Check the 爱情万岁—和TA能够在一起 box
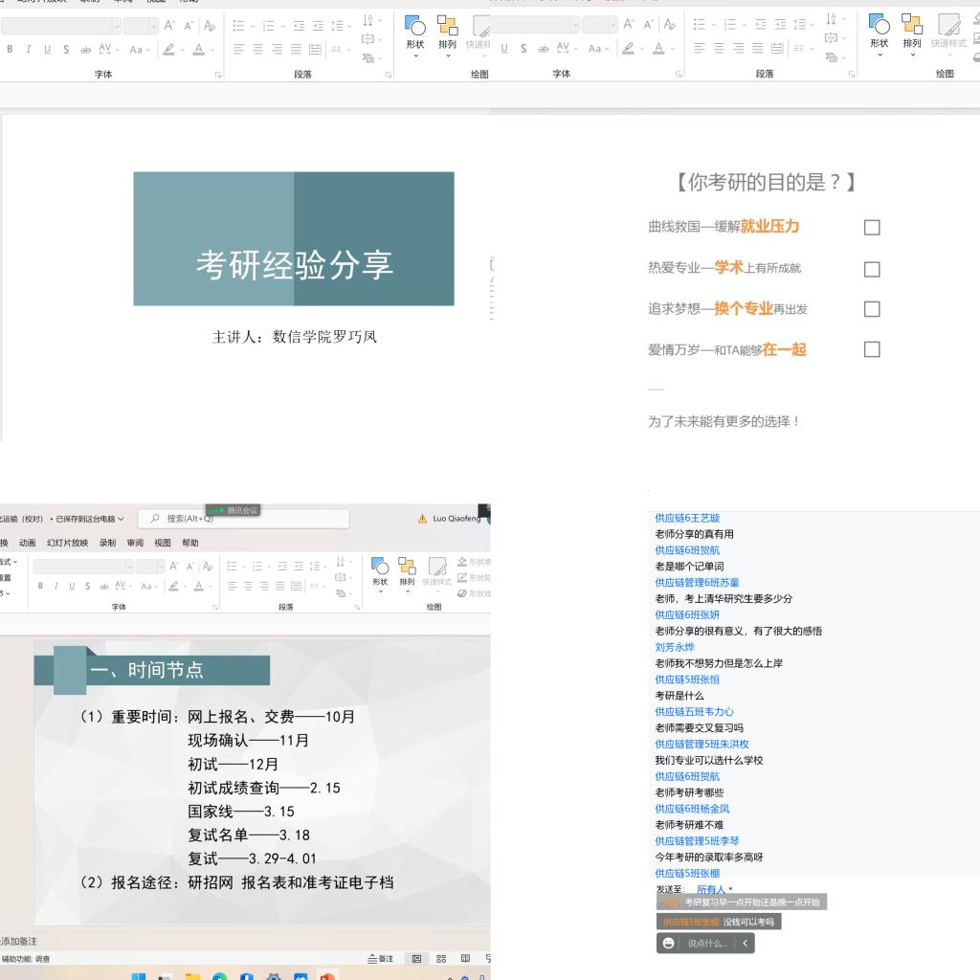Viewport: 980px width, 980px height. click(872, 349)
